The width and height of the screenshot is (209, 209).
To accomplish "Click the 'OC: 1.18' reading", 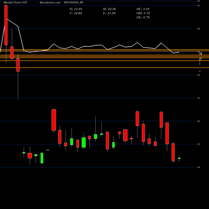I will [x=143, y=9].
